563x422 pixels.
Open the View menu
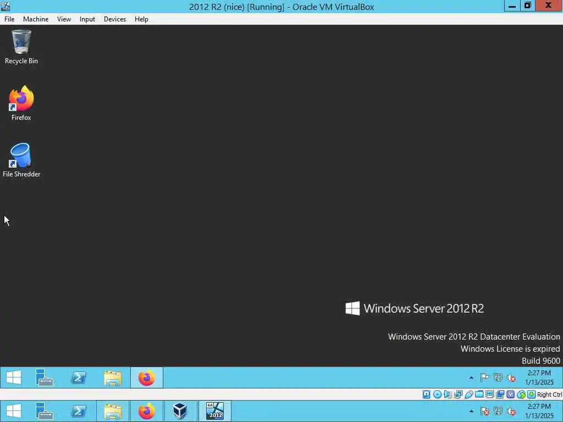(x=64, y=19)
